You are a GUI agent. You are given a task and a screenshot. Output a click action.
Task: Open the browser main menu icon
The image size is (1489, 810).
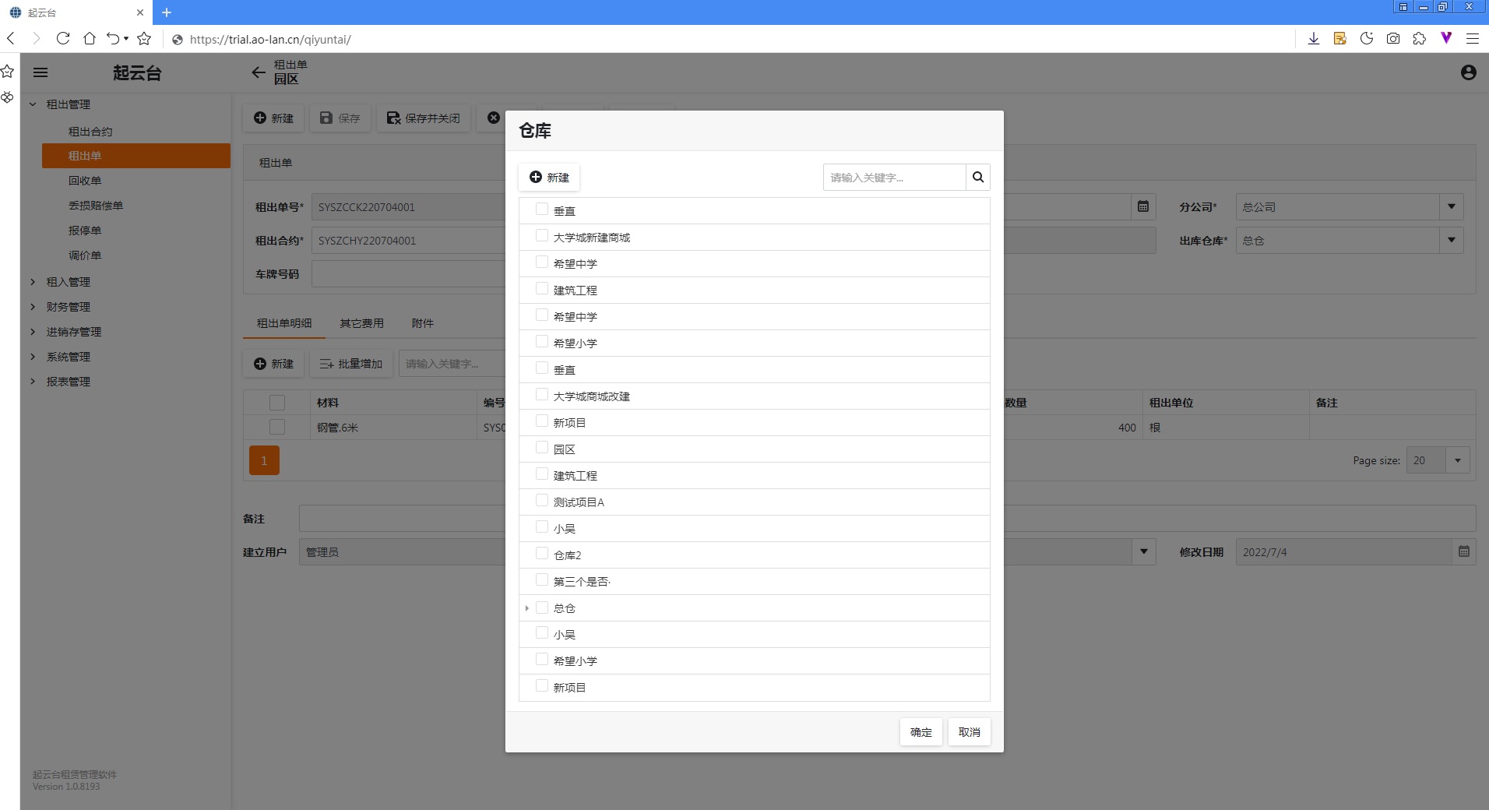[1473, 38]
